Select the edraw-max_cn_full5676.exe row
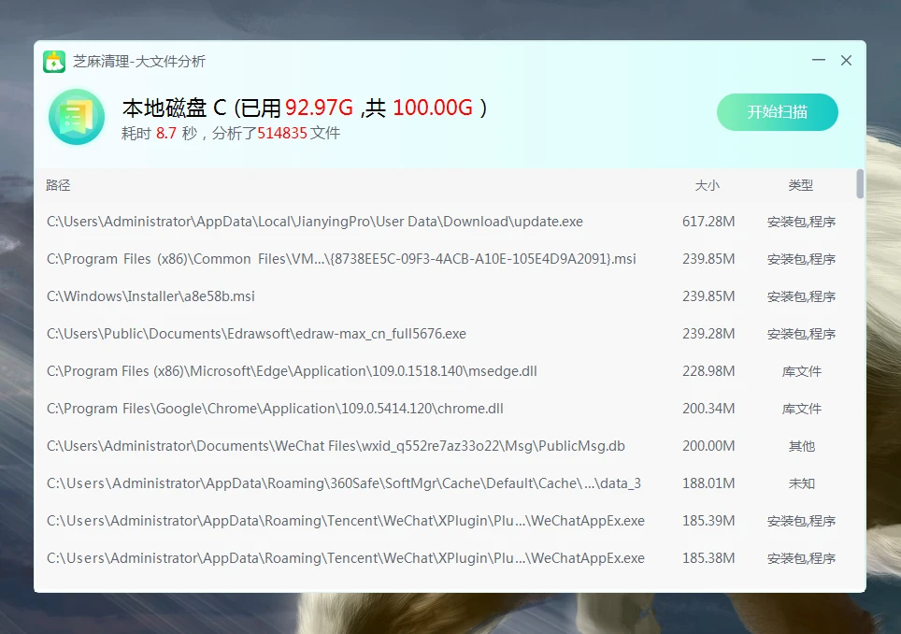 click(x=256, y=334)
